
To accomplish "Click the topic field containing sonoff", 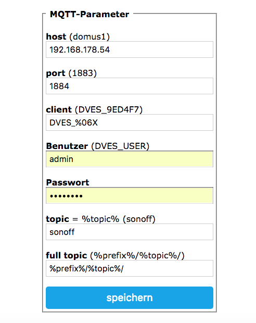I will (x=130, y=232).
